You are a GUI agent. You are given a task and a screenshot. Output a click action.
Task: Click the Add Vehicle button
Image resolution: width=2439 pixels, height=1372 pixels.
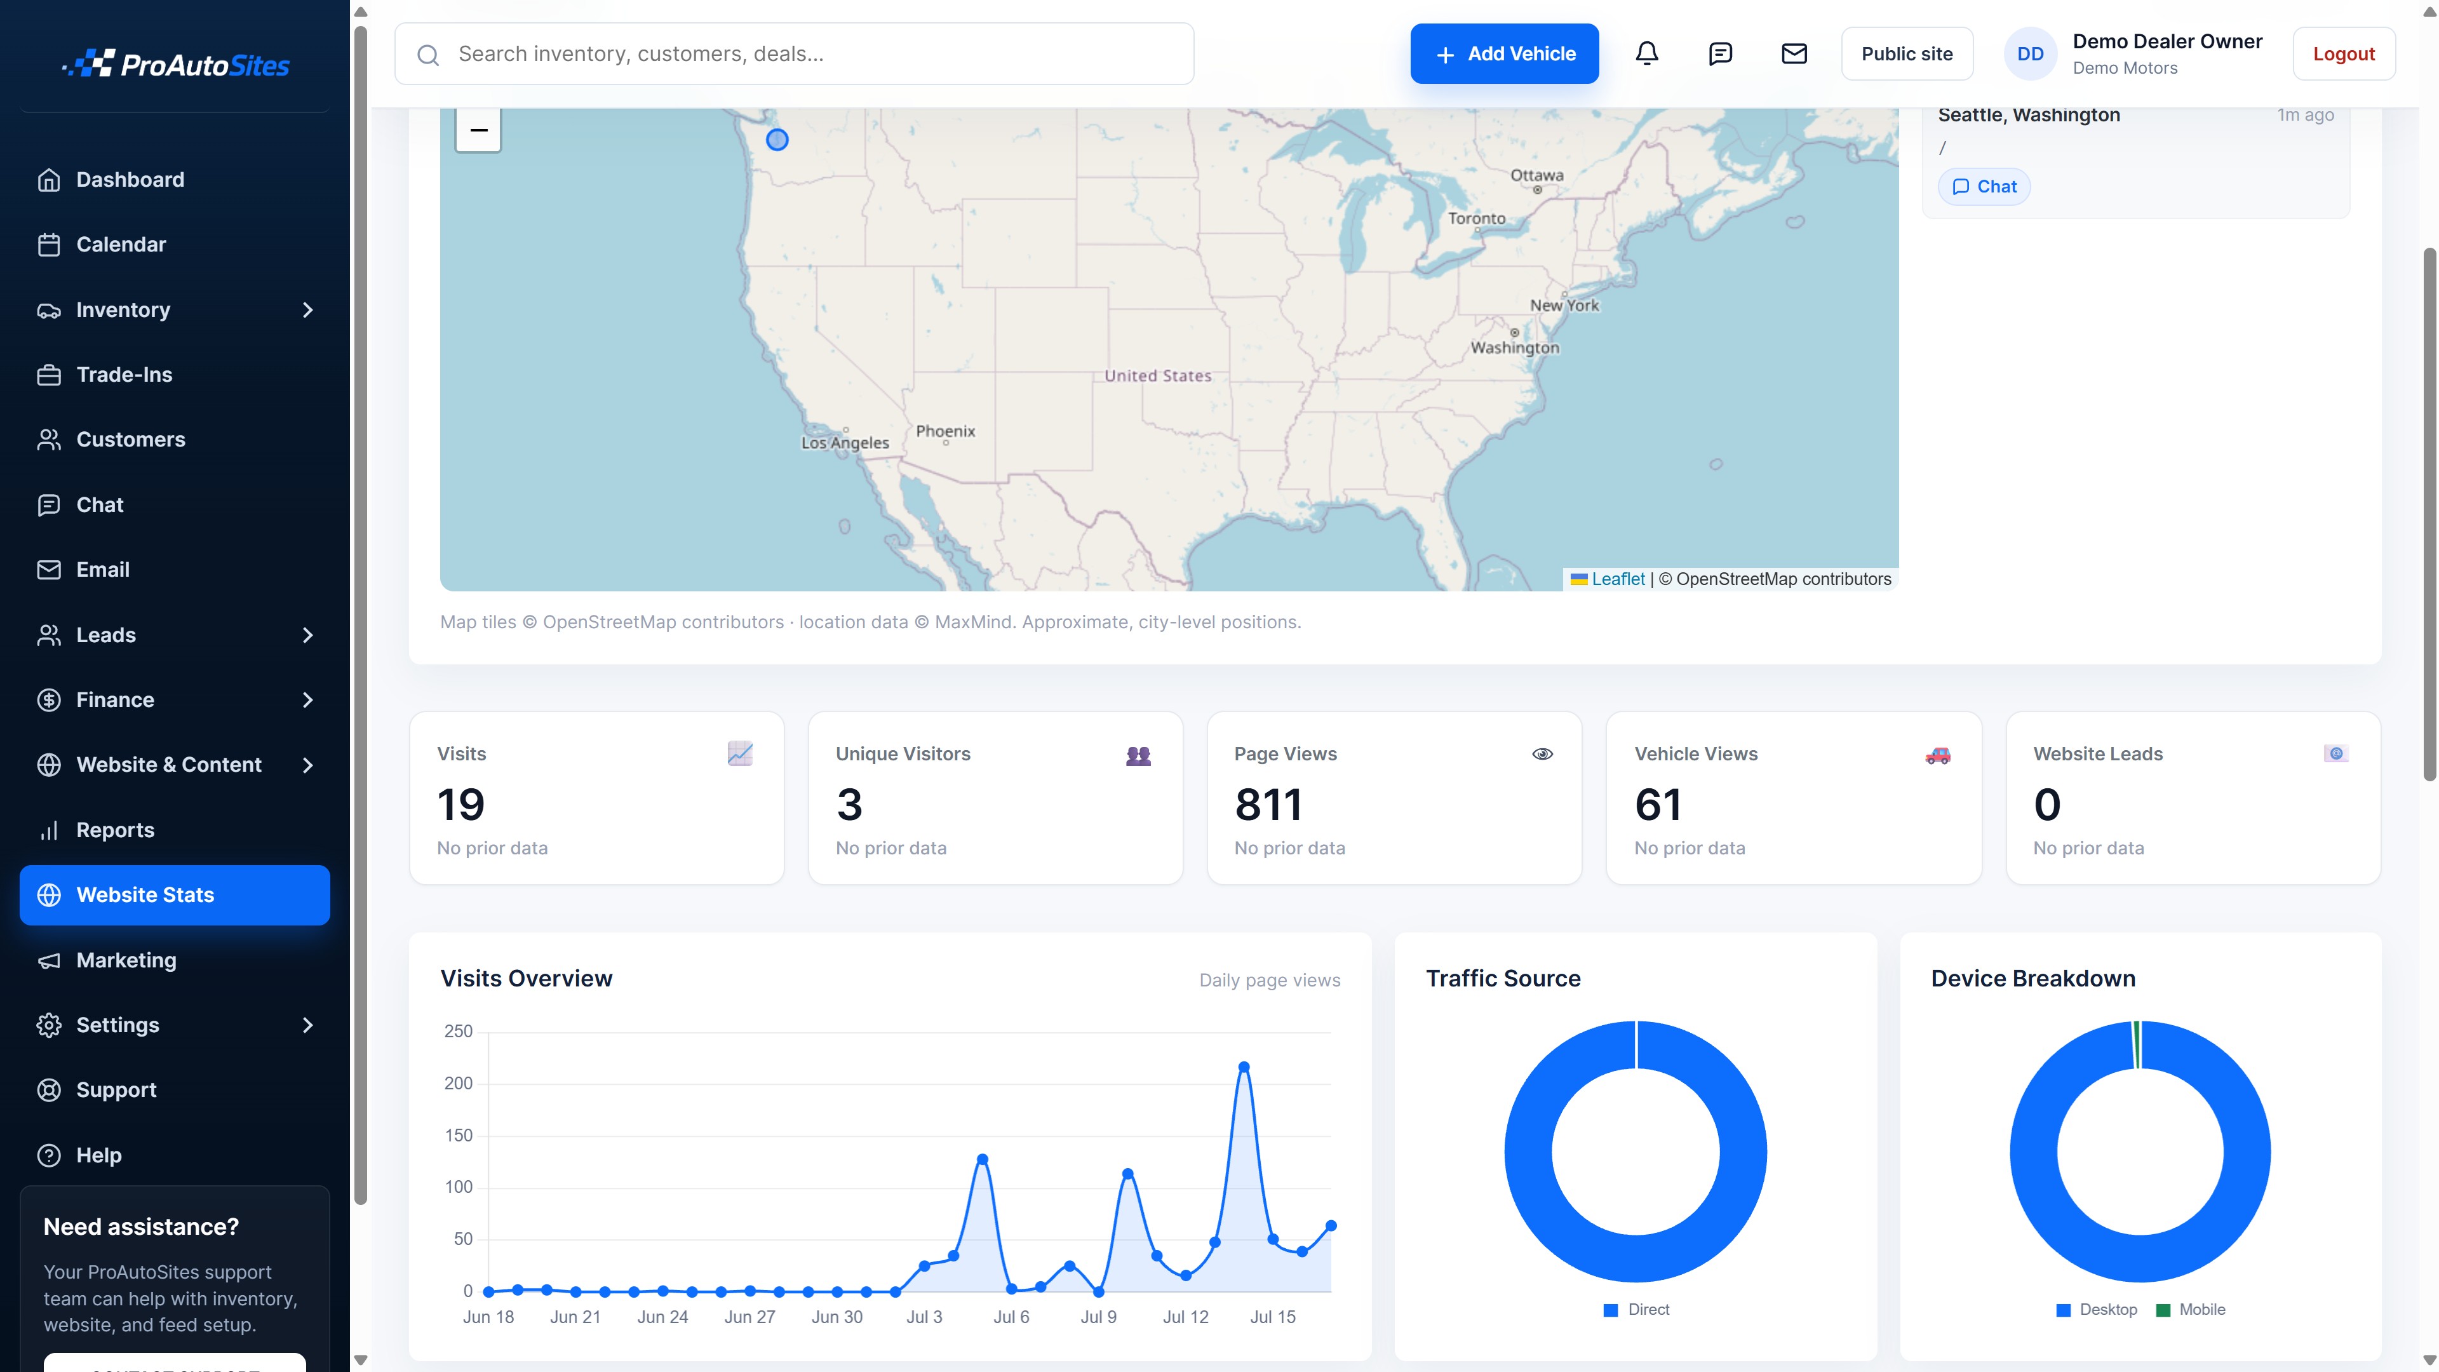pyautogui.click(x=1505, y=54)
